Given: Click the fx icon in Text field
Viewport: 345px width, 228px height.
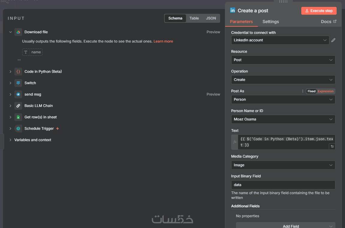Looking at the screenshot, I should 235,142.
